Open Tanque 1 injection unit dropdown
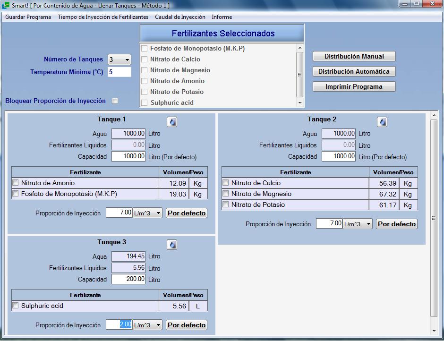444x341 pixels. [147, 213]
